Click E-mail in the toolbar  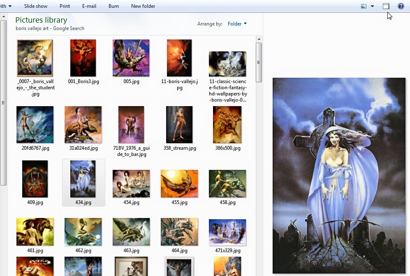(x=89, y=6)
